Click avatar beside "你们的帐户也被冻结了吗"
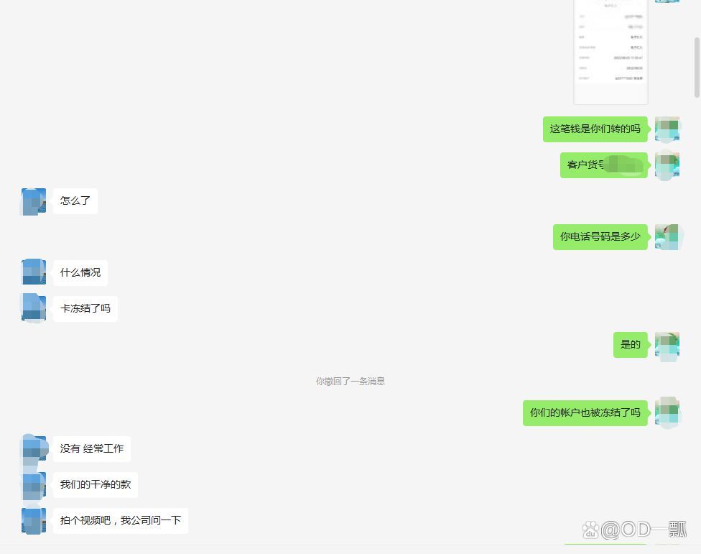This screenshot has height=554, width=701. (x=667, y=412)
